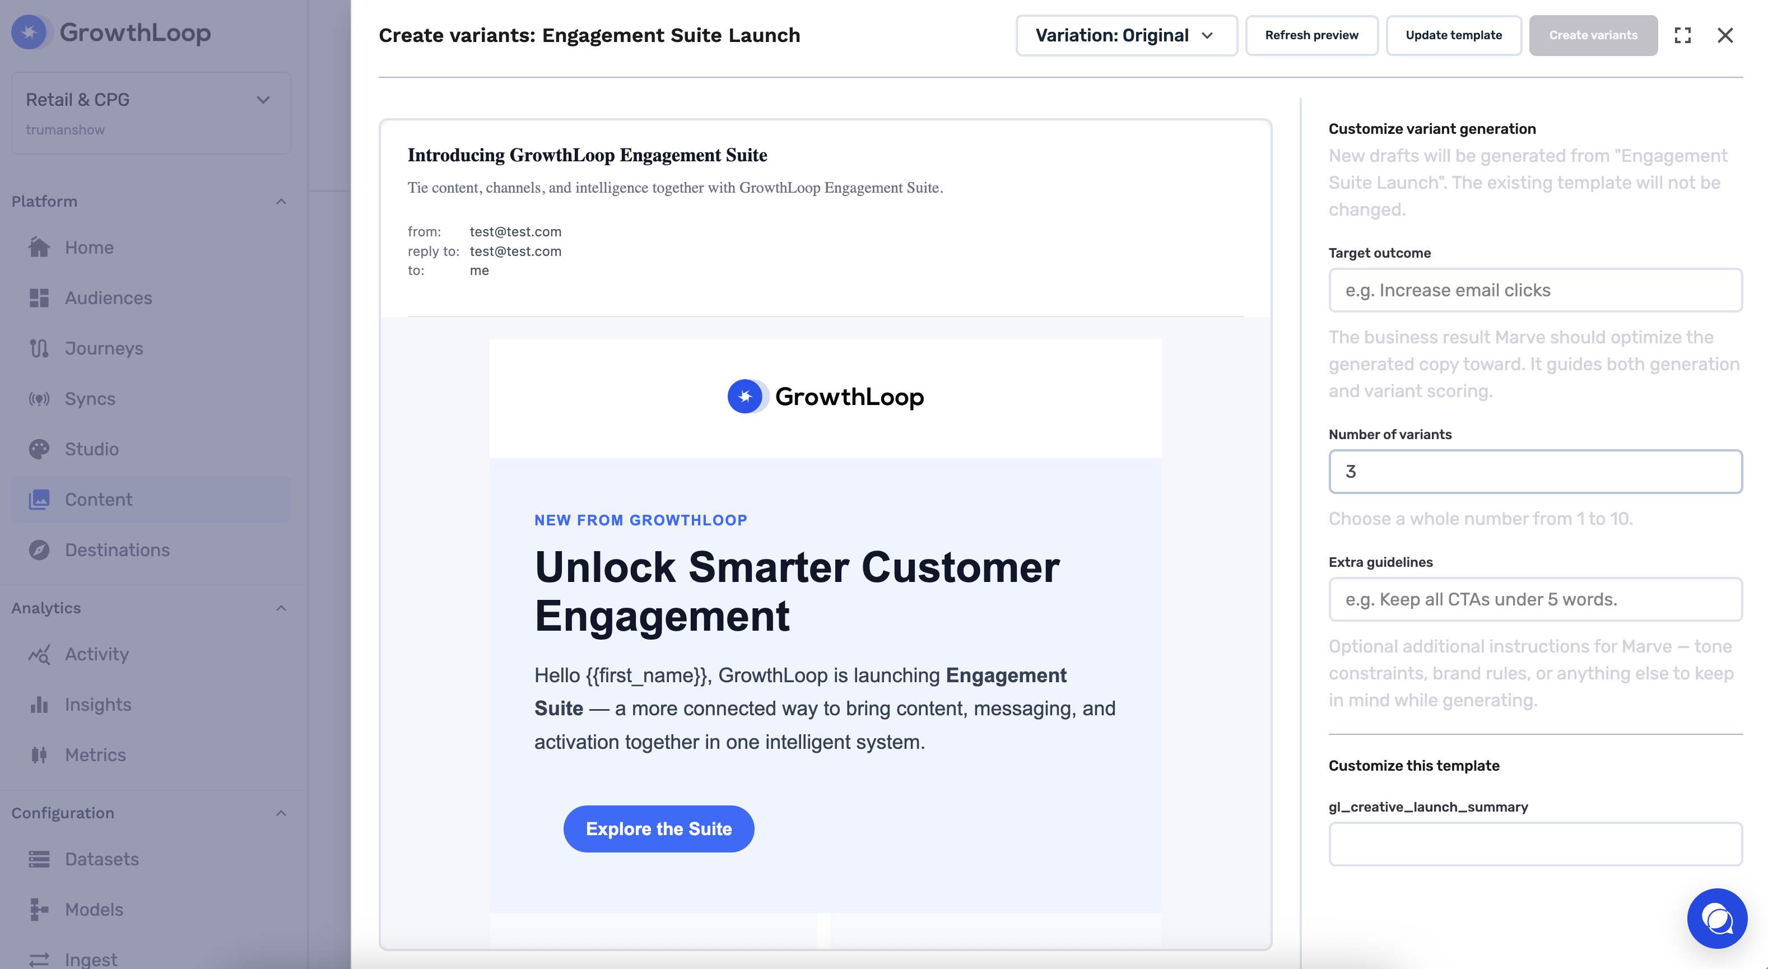The height and width of the screenshot is (969, 1768).
Task: Click the 'Hello {{first_name}}' body paragraph
Action: pos(825,708)
